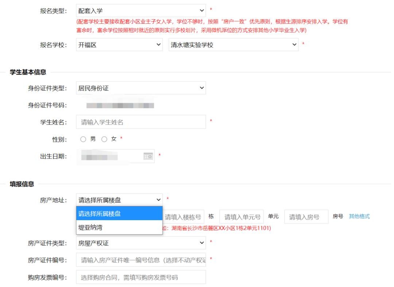Click the blurred 身份证件号码 value

pos(120,106)
